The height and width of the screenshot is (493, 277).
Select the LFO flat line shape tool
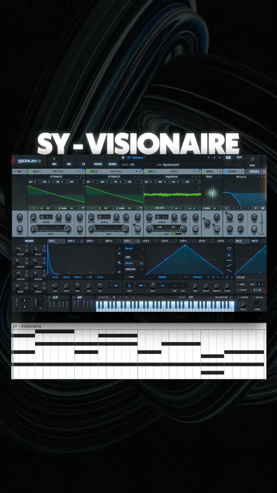pos(229,260)
